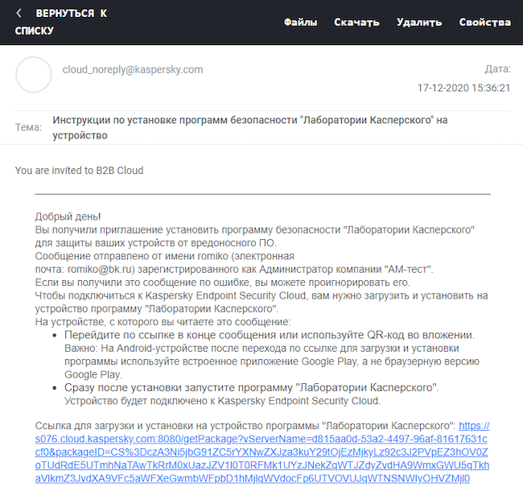Click the date value 17-12-2020 15:36:21
This screenshot has width=523, height=487.
(x=464, y=87)
